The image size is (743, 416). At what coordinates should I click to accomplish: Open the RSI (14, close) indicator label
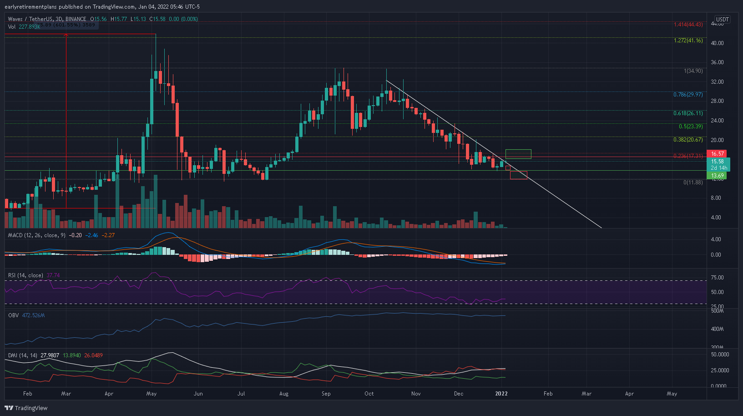(x=25, y=275)
